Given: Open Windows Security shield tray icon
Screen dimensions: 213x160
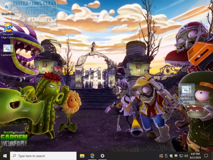Looking at the screenshot, I should tap(171, 156).
